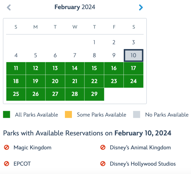The image size is (191, 174).
Task: Select February 10 on the calendar
Action: pyautogui.click(x=133, y=55)
